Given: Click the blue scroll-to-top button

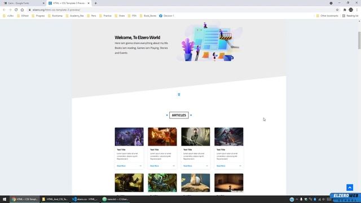Looking at the screenshot, I should click(350, 188).
